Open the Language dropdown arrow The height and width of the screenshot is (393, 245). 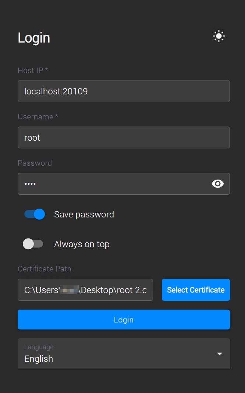click(x=220, y=354)
